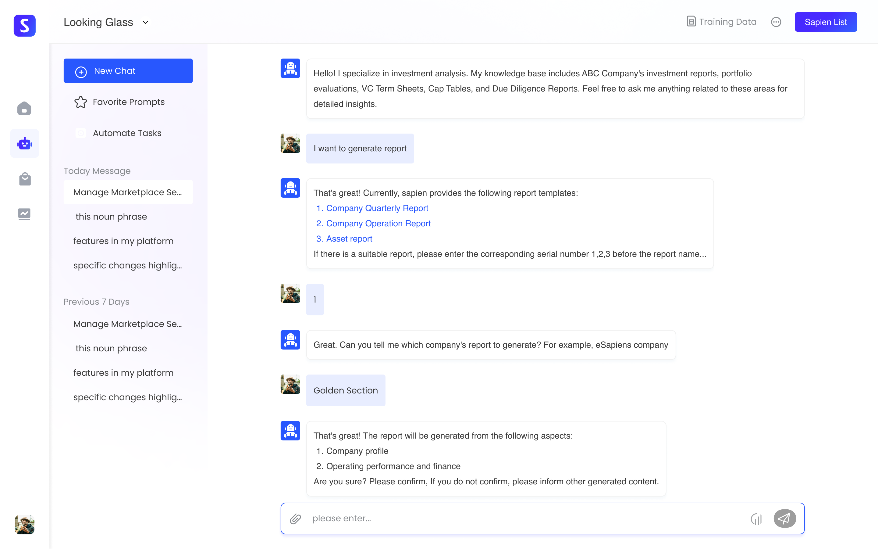The width and height of the screenshot is (878, 549).
Task: Click the user message bubble containing '1'
Action: point(315,299)
